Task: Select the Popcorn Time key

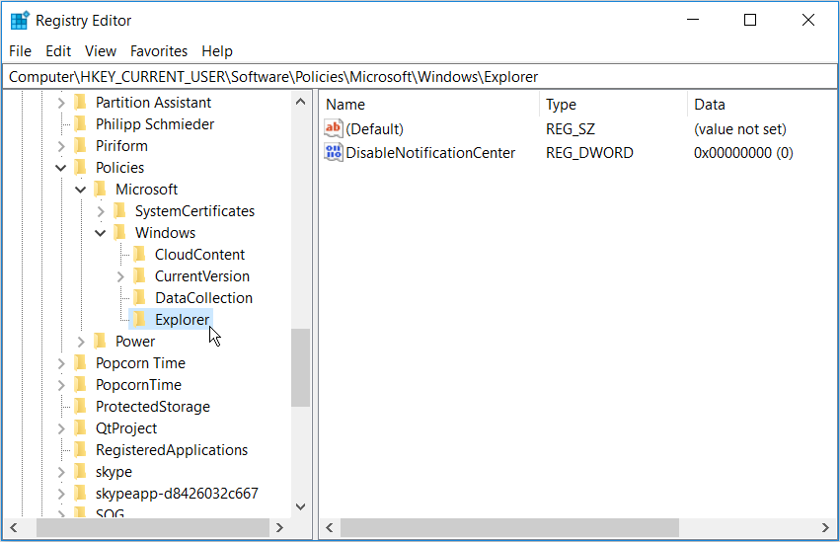Action: [140, 362]
